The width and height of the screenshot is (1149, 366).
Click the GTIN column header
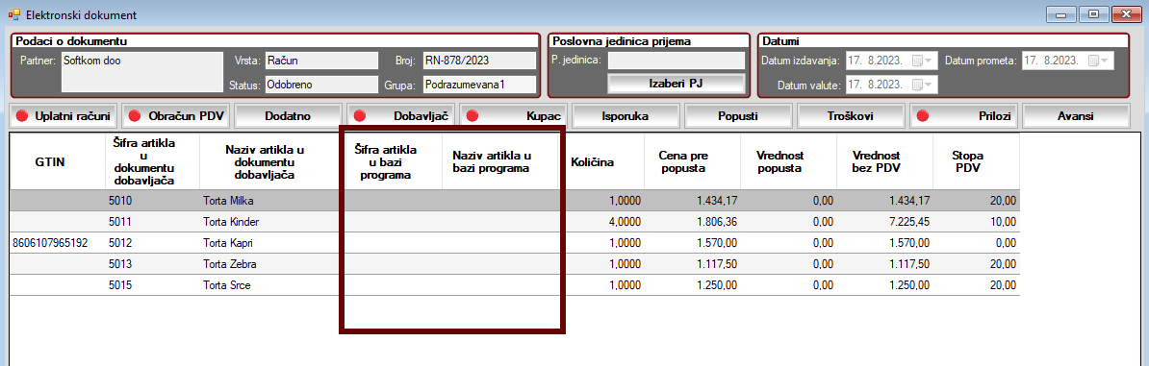coord(57,161)
